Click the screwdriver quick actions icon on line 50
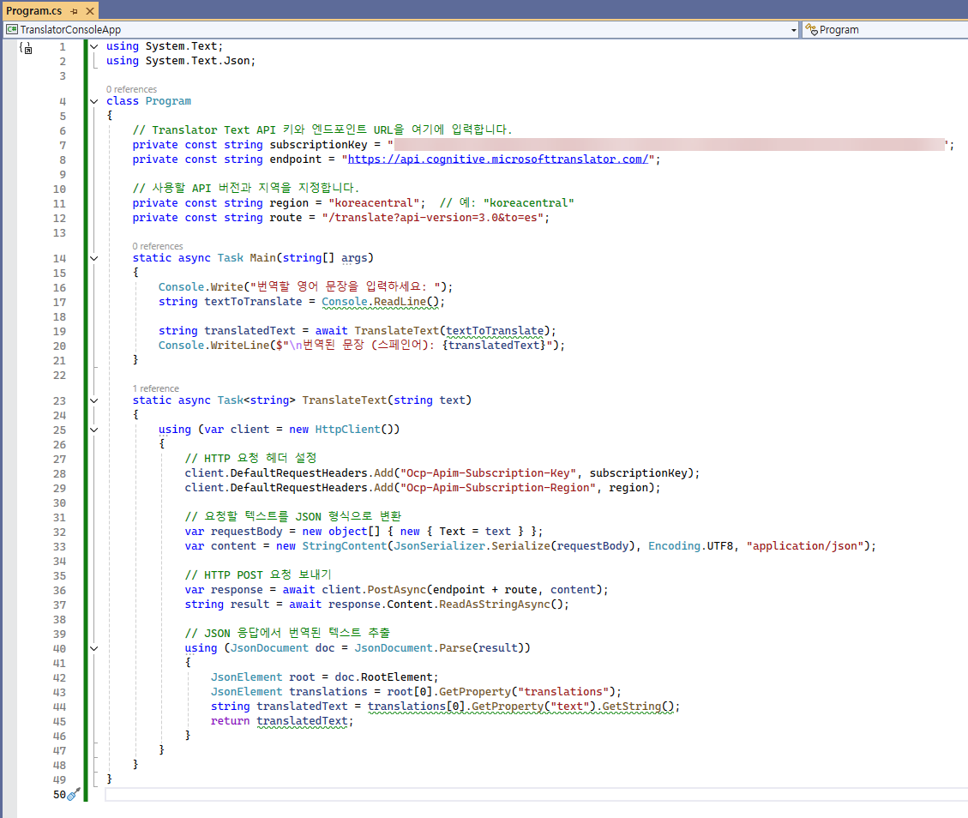The image size is (968, 818). click(x=74, y=795)
